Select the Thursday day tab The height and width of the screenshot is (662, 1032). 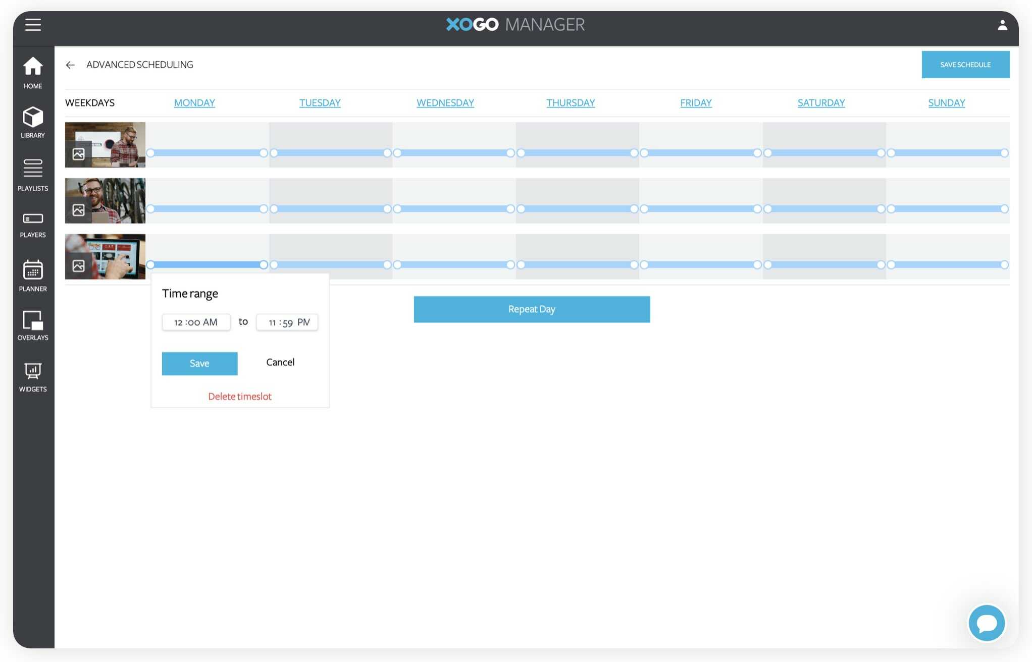pyautogui.click(x=571, y=103)
